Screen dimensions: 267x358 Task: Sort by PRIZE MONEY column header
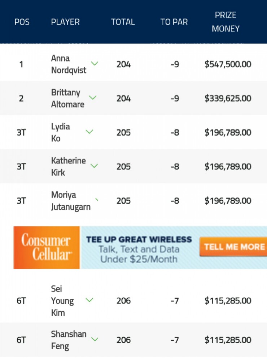pyautogui.click(x=226, y=22)
